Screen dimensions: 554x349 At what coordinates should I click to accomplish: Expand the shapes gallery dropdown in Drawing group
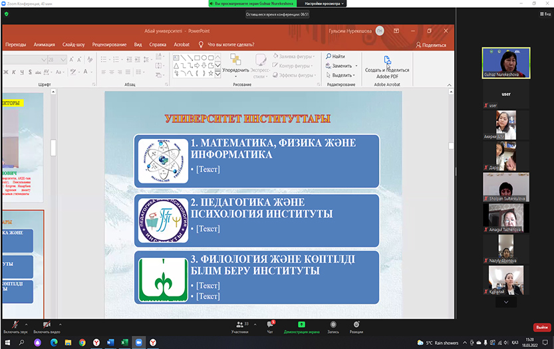coord(217,74)
